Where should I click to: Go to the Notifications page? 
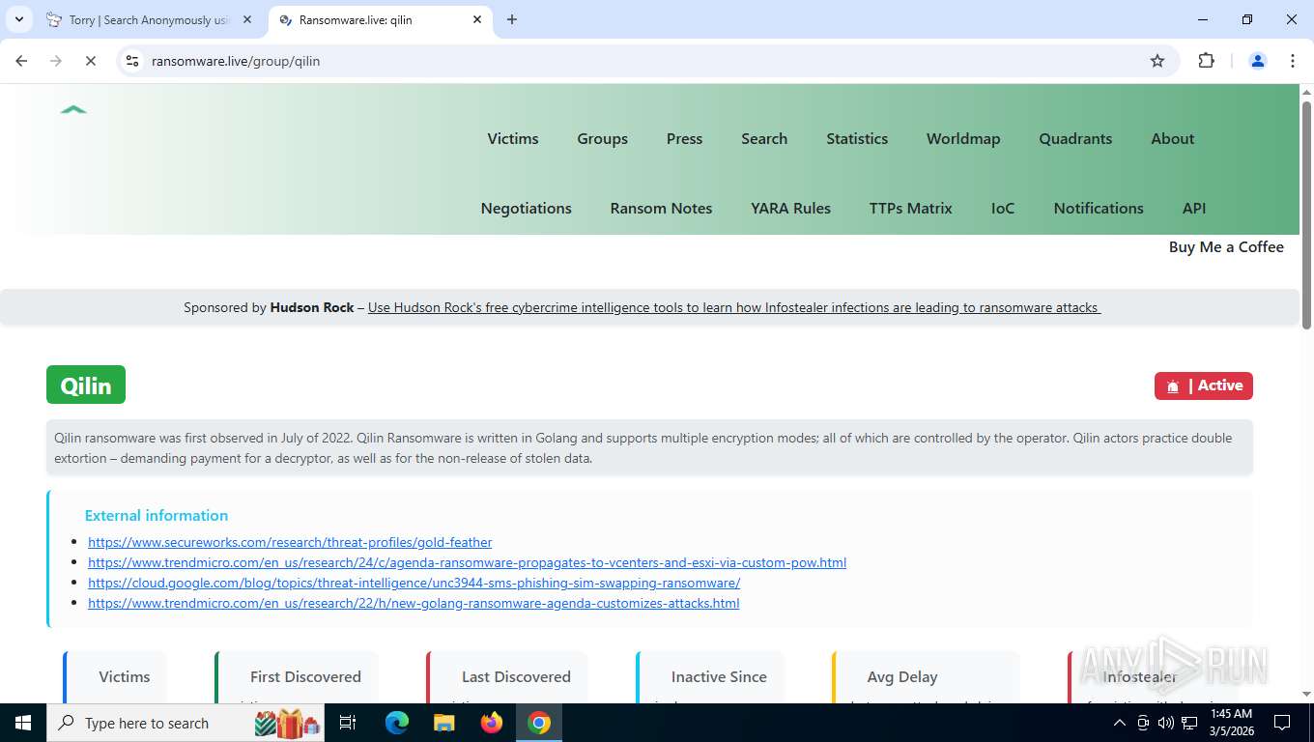(1099, 208)
